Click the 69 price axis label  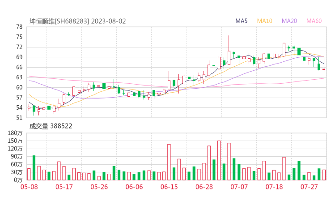coord(19,57)
